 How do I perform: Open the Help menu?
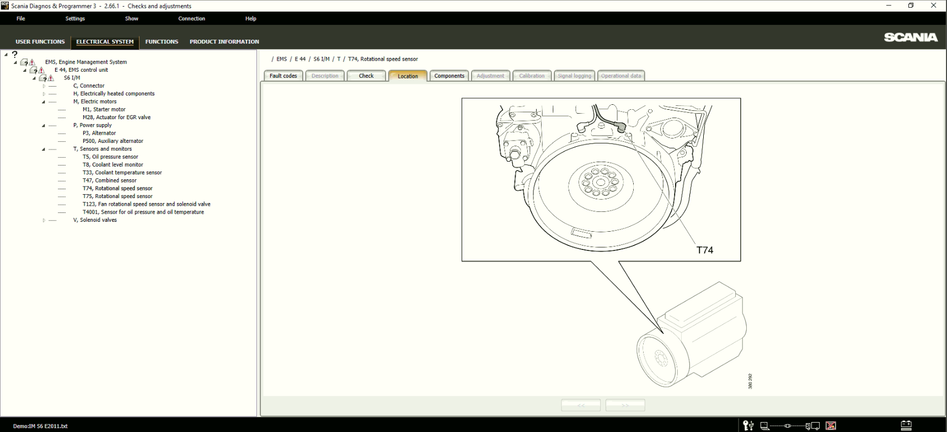coord(250,18)
